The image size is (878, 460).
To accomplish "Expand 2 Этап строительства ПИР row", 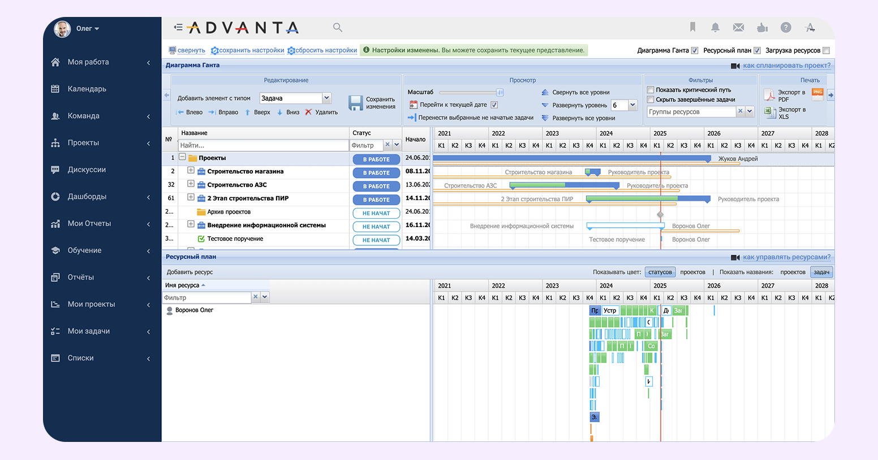I will (191, 197).
